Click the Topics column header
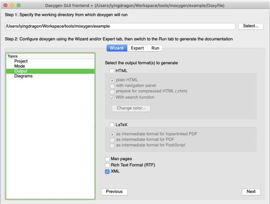 [50, 56]
